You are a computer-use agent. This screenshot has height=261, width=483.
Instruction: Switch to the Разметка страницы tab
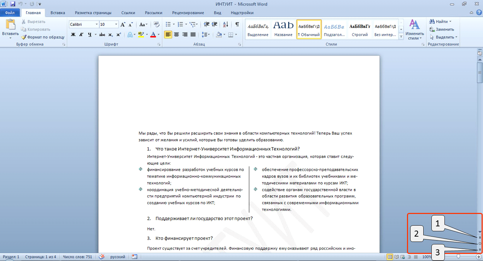click(93, 13)
